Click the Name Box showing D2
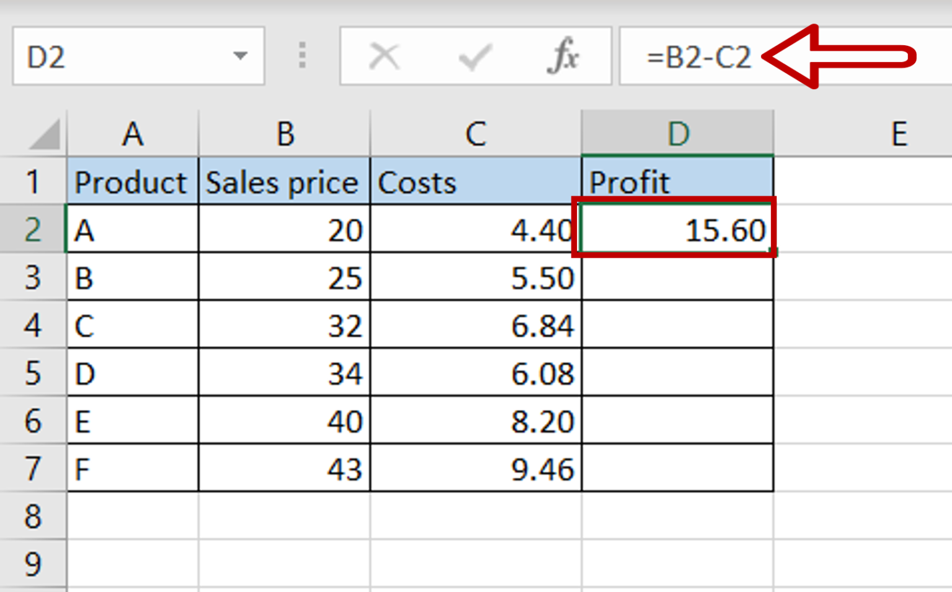952x592 pixels. click(138, 56)
